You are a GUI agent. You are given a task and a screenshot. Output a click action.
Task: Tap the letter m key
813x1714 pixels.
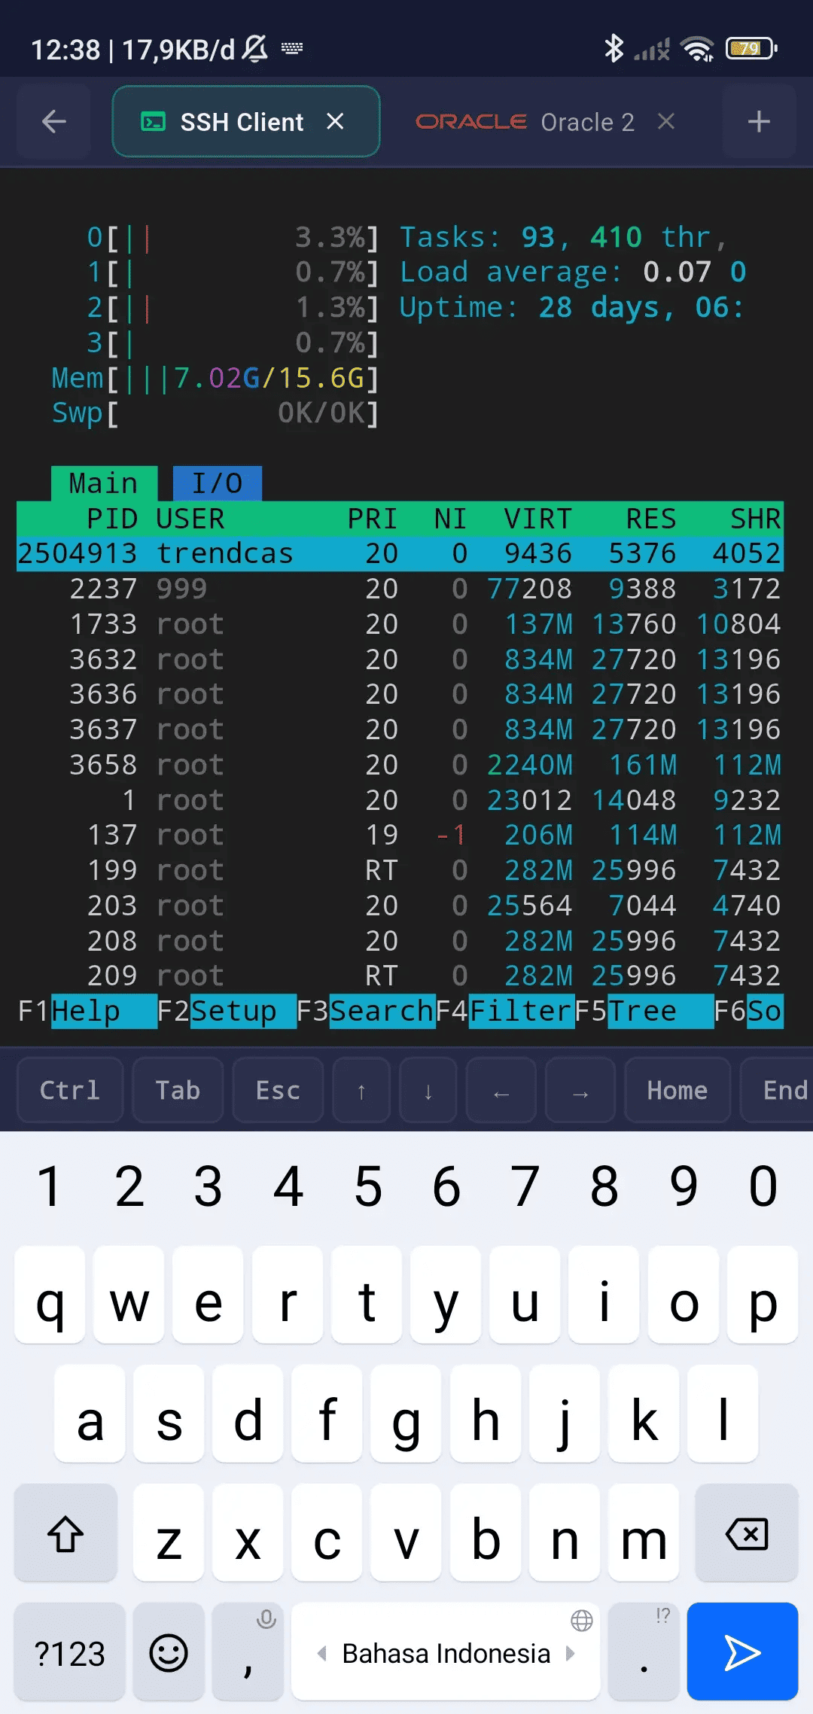(644, 1533)
